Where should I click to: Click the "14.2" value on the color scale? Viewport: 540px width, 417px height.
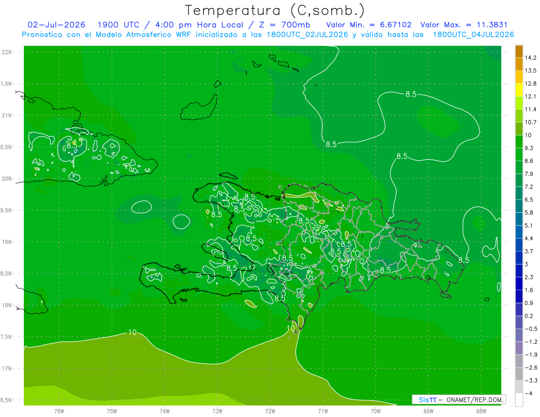click(530, 58)
